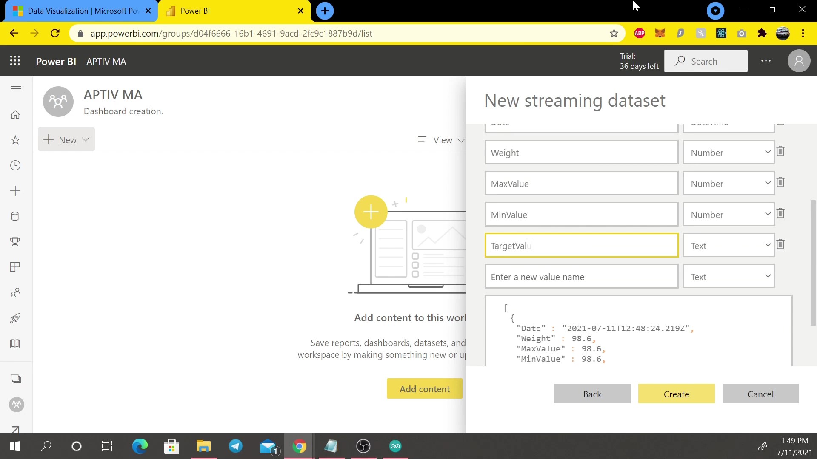Click Back in the streaming dataset dialog
Image resolution: width=817 pixels, height=459 pixels.
(592, 394)
